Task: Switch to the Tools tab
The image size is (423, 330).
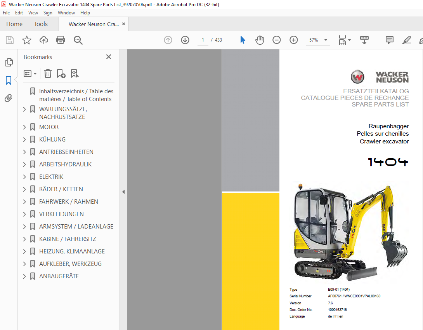Action: [41, 24]
